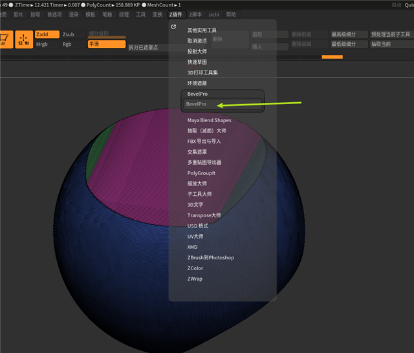Expand ZWrap subpalette
The height and width of the screenshot is (353, 414).
point(195,279)
